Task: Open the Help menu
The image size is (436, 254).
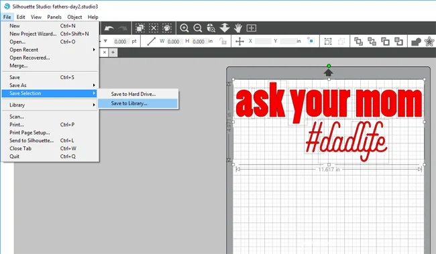Action: [x=93, y=17]
